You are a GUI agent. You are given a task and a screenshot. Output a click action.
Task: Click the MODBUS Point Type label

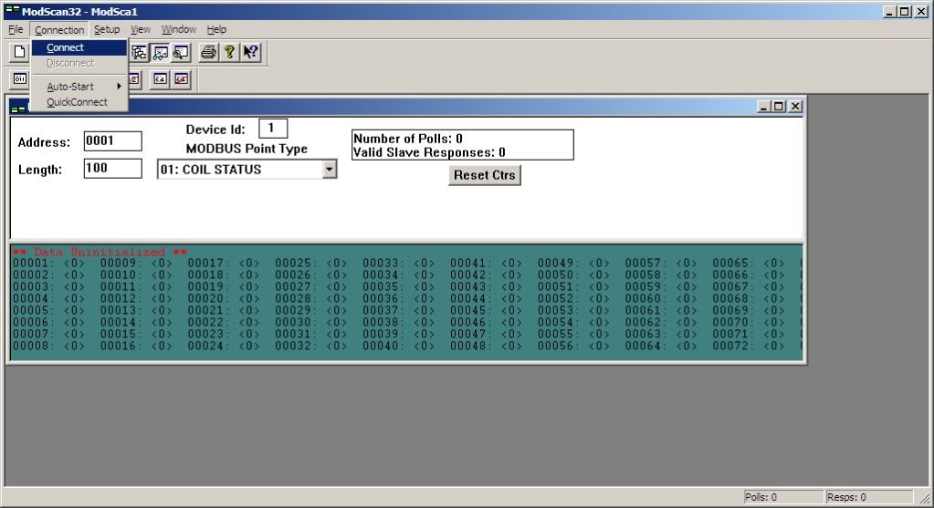(247, 149)
